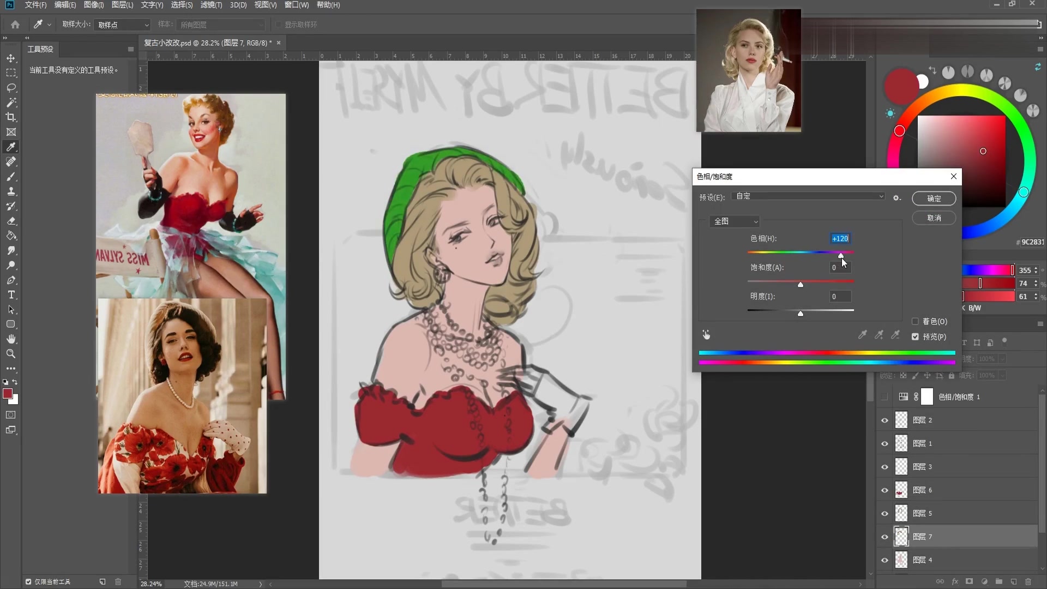This screenshot has height=589, width=1047.
Task: Select the Paint Bucket tool
Action: point(11,236)
